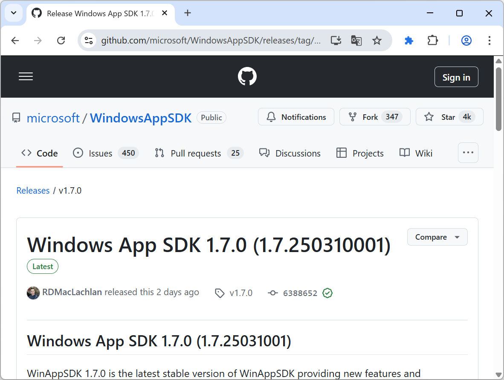
Task: Open the GitHub homepage via the logo
Action: pos(247,76)
